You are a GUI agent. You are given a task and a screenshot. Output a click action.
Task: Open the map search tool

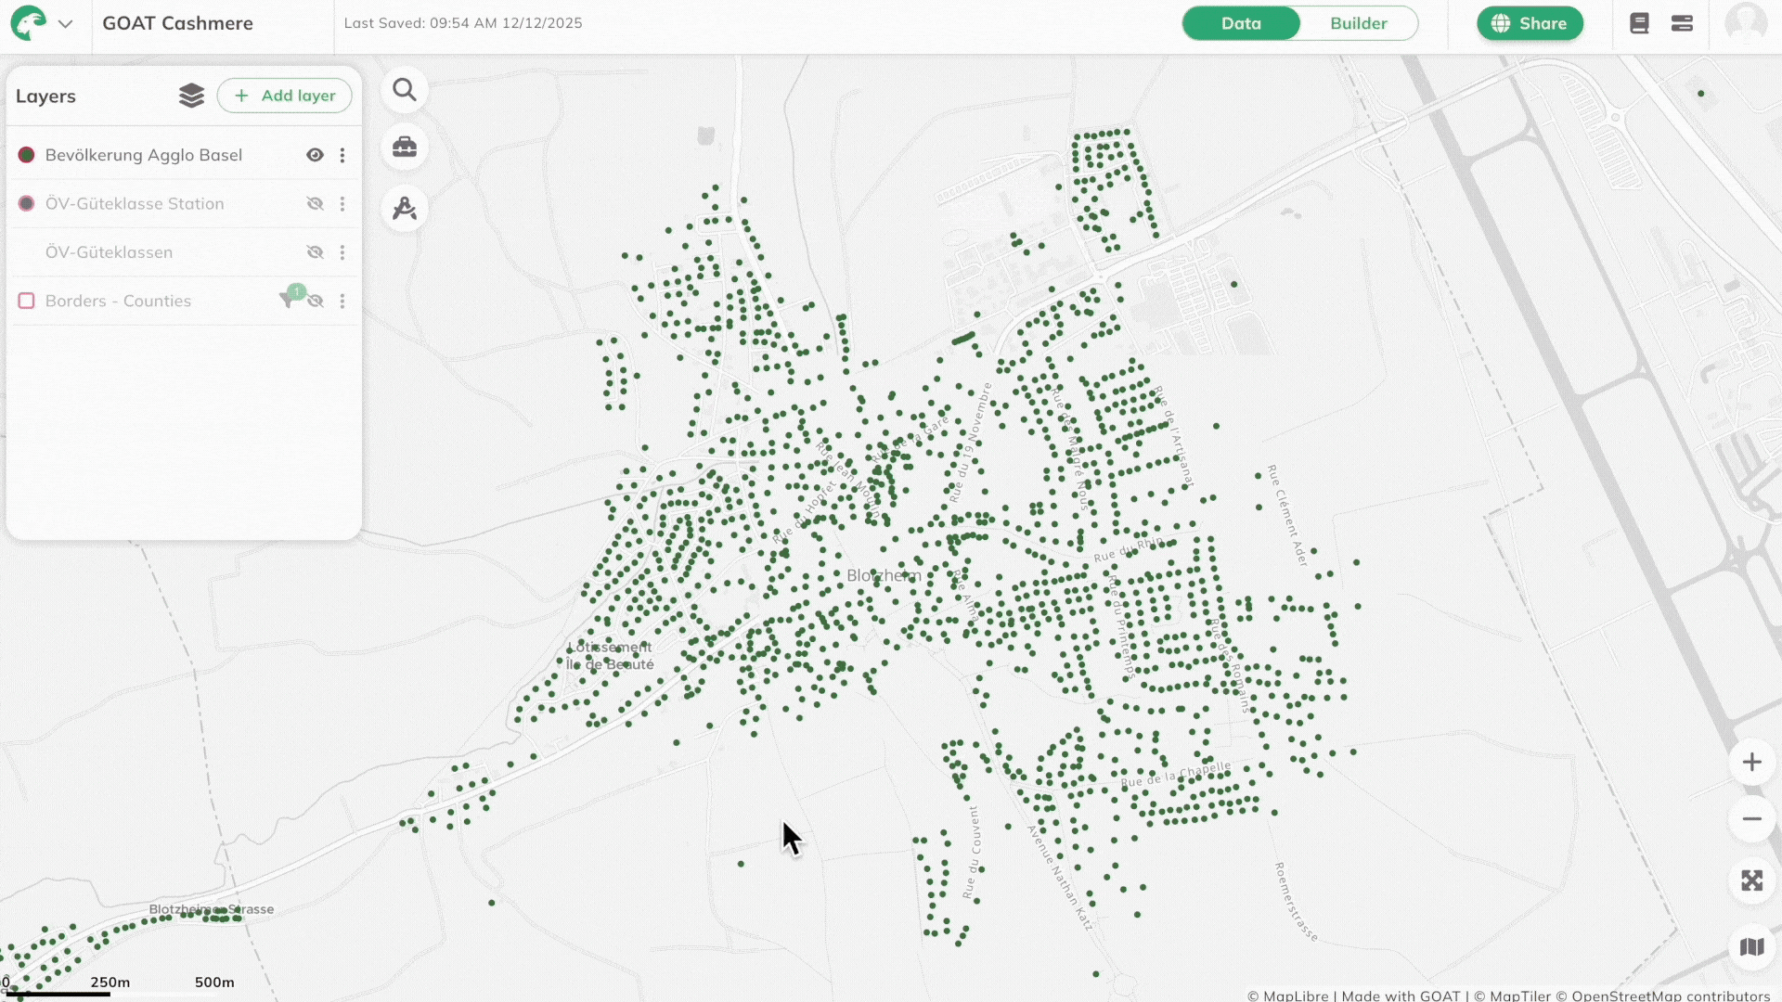[x=405, y=90]
